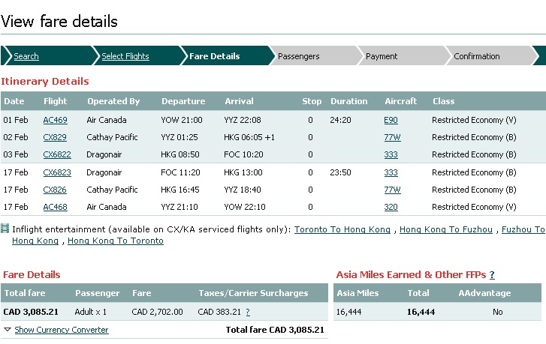Open flight AC468 details
The image size is (546, 344).
coord(55,207)
